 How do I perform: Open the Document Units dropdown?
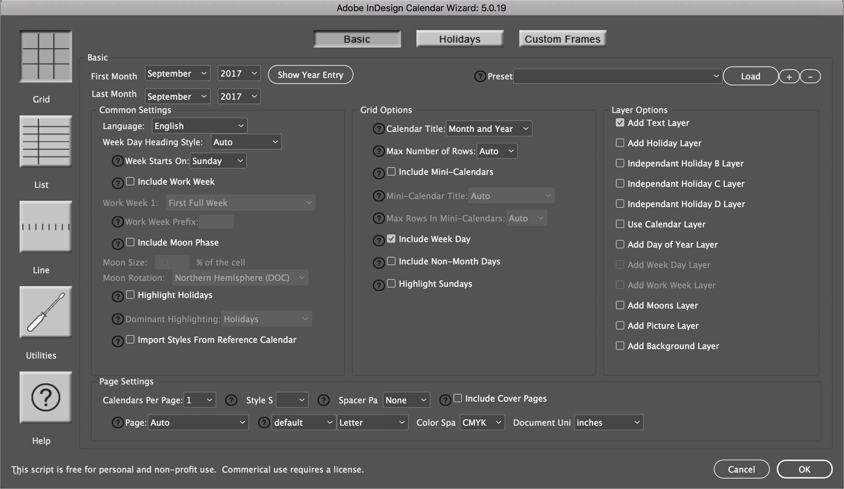(x=608, y=422)
